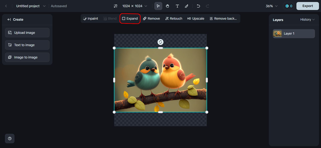Click the rotate handle above the image

tap(160, 42)
